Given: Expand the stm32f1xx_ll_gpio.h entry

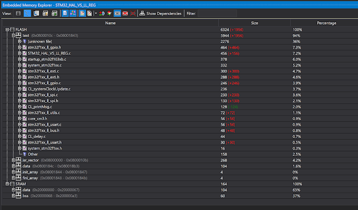Looking at the screenshot, I should 20,47.
